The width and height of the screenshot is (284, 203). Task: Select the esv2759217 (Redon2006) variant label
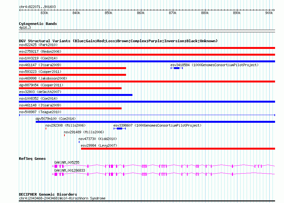click(40, 51)
